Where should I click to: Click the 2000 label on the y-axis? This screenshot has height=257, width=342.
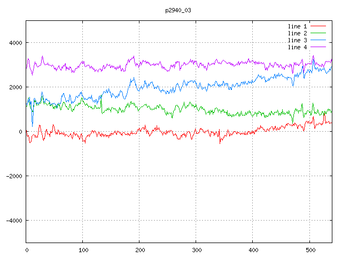tap(15, 87)
